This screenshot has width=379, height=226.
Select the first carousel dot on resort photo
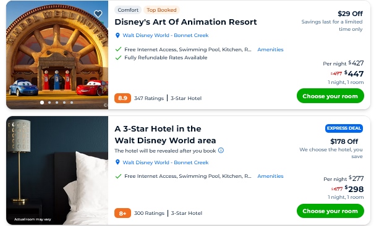pos(42,103)
